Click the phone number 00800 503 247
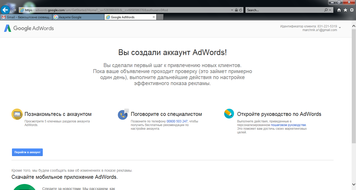Image resolution: width=356 pixels, height=190 pixels. (177, 121)
